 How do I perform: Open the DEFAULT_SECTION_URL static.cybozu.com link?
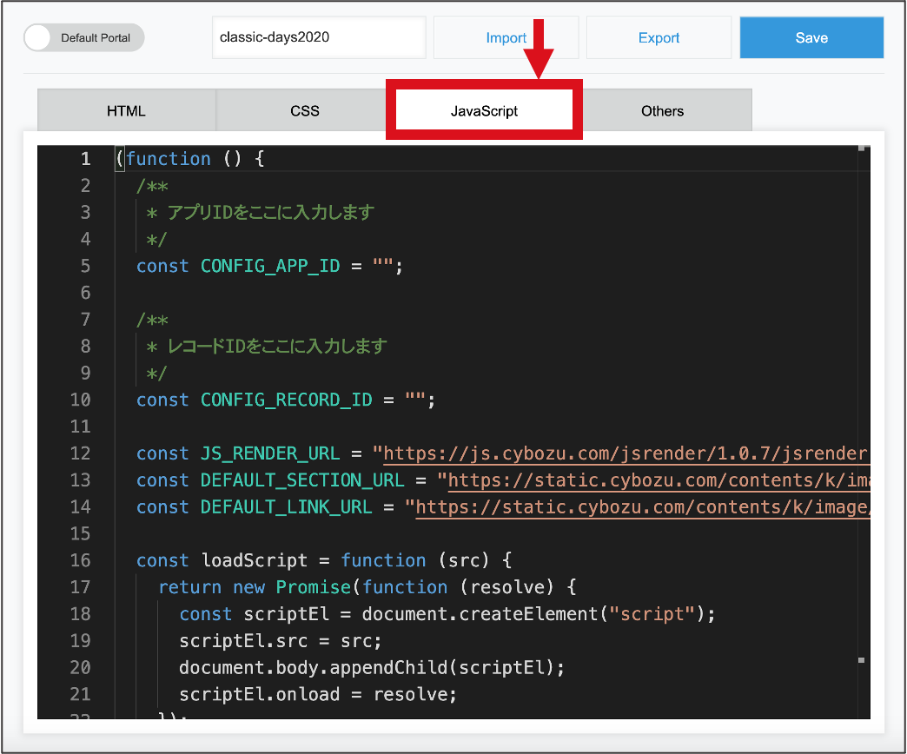click(659, 480)
